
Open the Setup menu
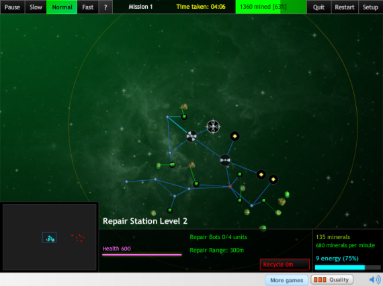click(x=370, y=7)
